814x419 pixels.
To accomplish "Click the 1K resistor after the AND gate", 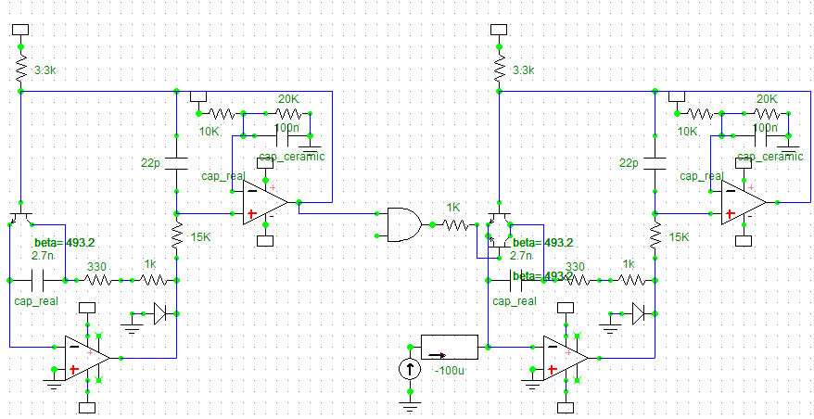I will (452, 224).
